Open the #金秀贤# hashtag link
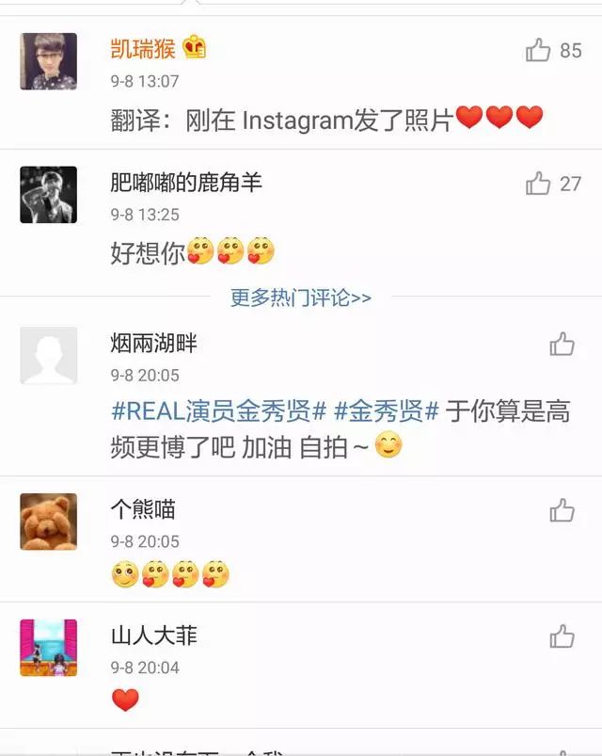The image size is (602, 756). point(387,411)
